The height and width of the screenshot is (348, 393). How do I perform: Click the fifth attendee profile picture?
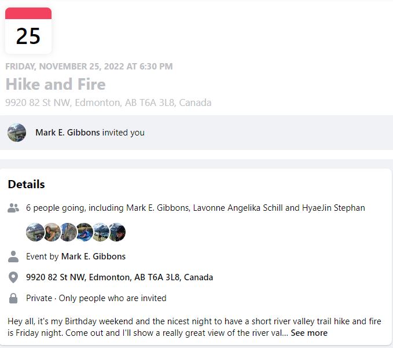point(101,232)
